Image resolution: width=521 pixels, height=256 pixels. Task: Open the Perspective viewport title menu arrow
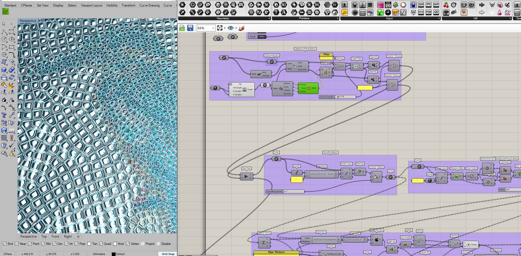click(40, 21)
